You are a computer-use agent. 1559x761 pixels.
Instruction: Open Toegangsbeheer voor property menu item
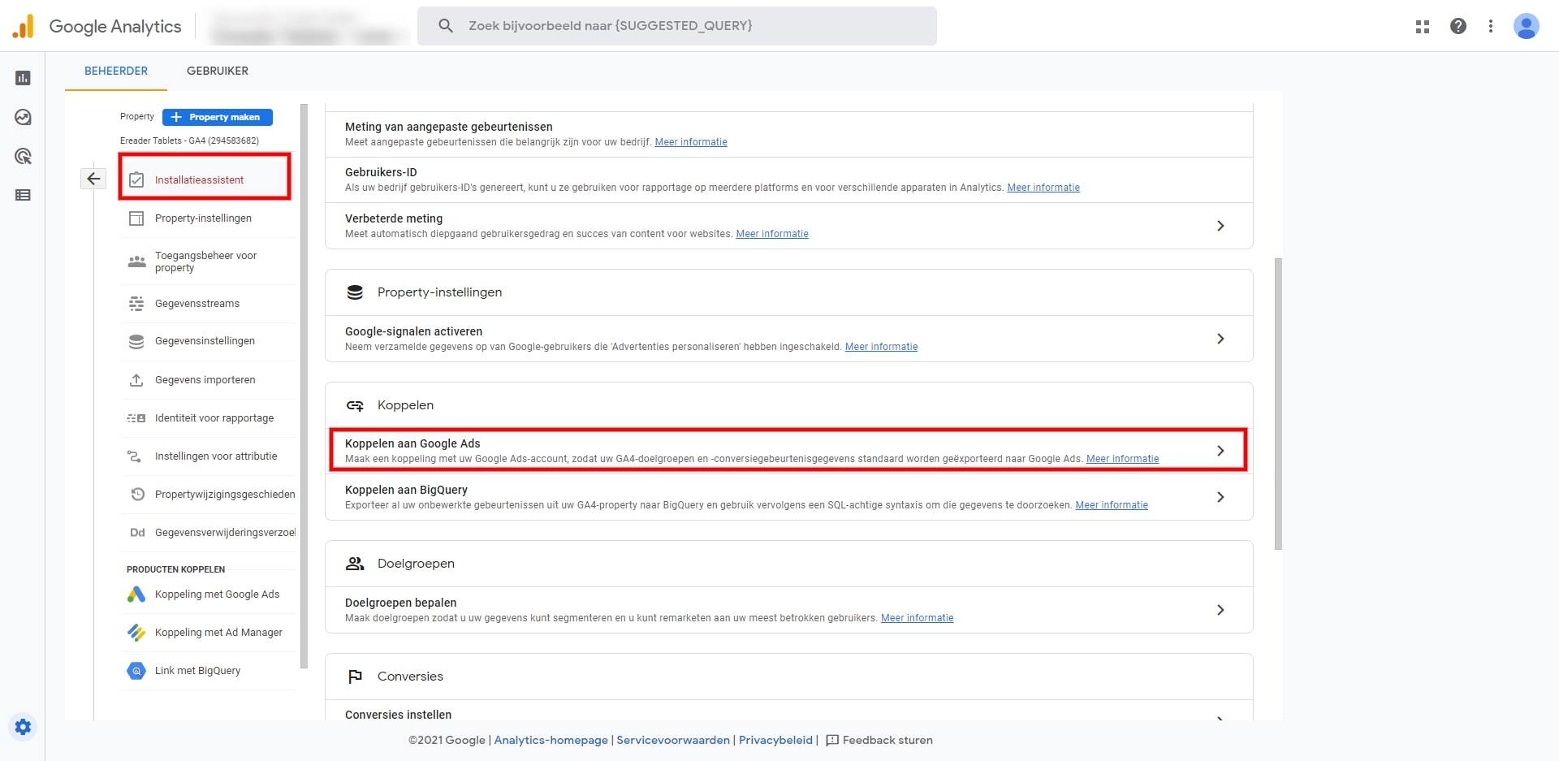coord(209,262)
